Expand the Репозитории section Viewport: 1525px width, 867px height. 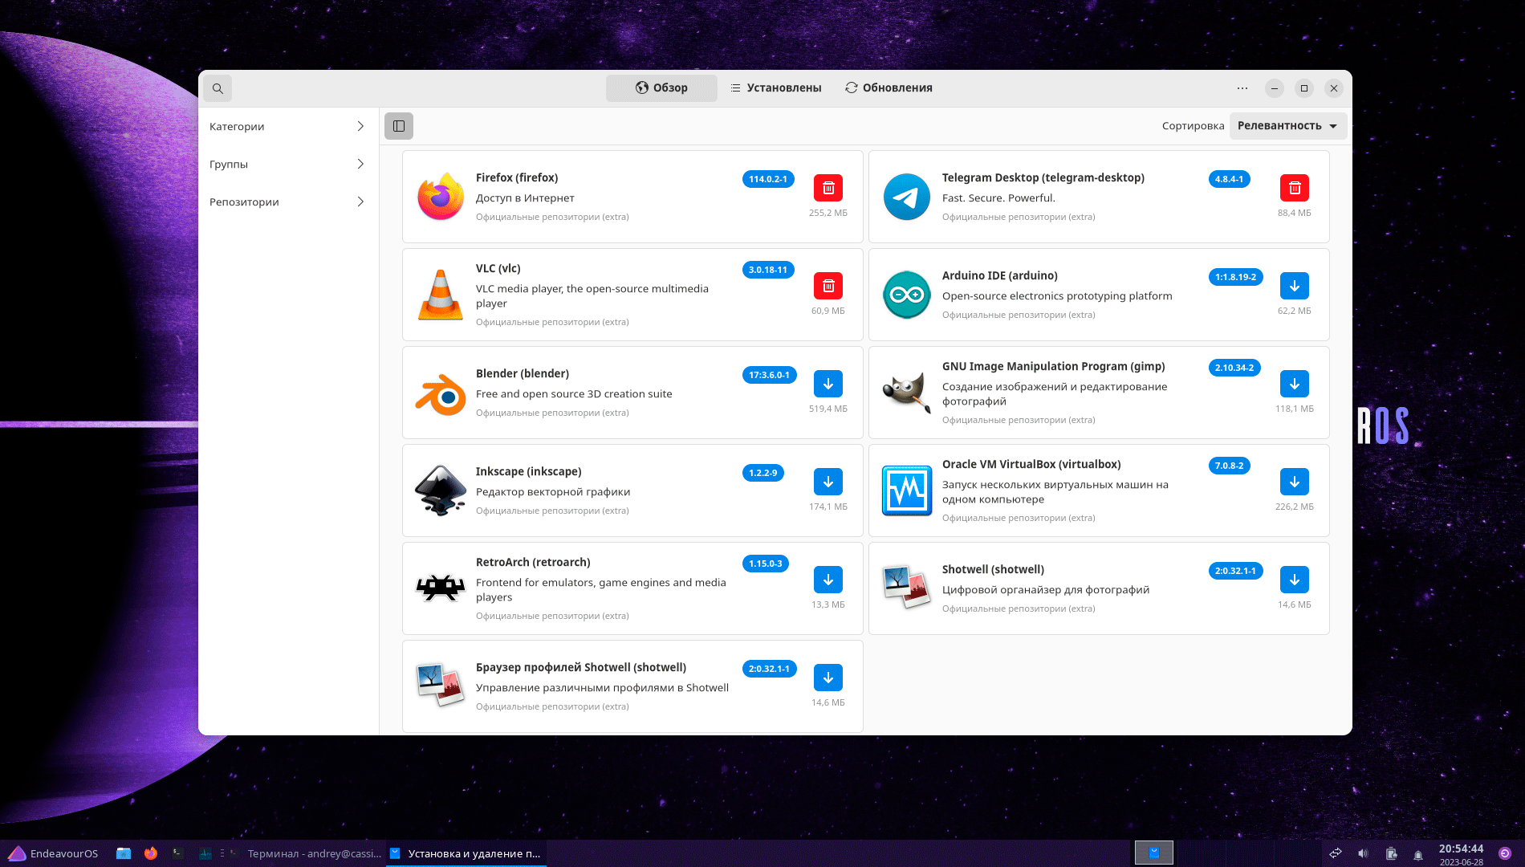pos(287,201)
